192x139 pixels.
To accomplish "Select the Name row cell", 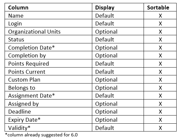I will 48,15.
